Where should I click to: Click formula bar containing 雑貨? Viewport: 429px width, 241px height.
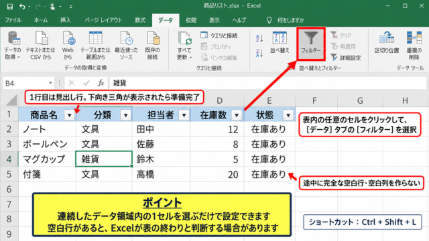pos(268,83)
